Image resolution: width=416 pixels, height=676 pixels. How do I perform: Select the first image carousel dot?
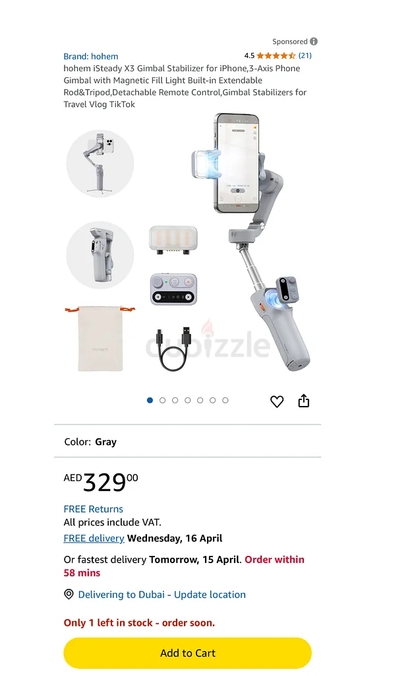[x=150, y=400]
